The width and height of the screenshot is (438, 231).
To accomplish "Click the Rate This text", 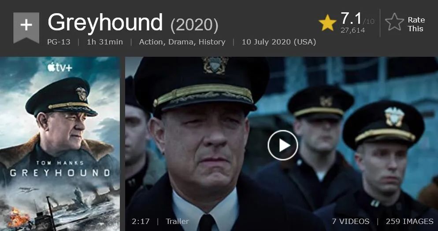I will [416, 24].
